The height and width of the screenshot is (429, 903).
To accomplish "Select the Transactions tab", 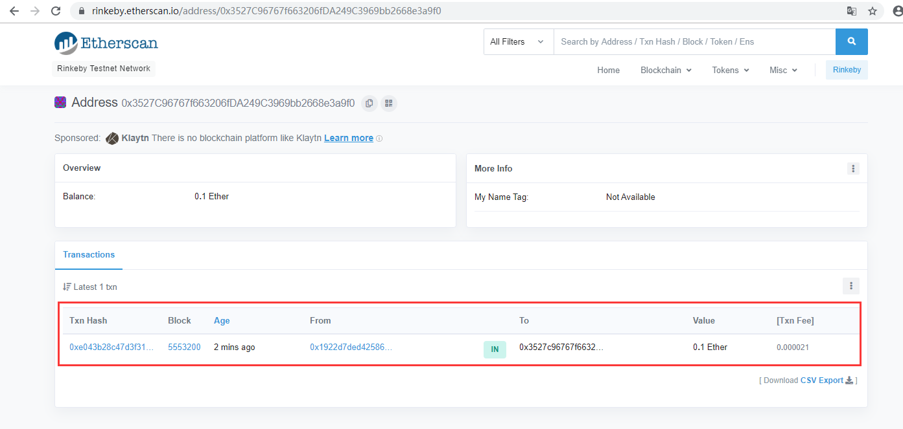I will click(89, 255).
